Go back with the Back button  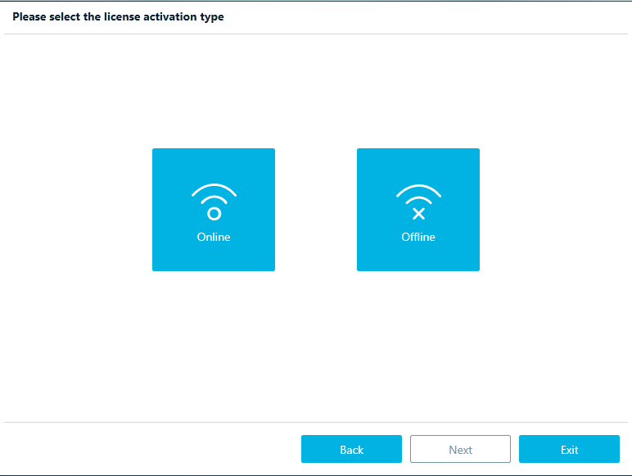[351, 449]
